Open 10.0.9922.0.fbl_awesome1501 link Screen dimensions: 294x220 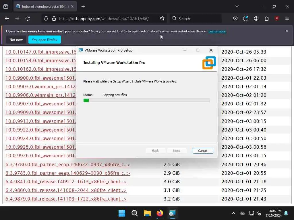[41, 130]
